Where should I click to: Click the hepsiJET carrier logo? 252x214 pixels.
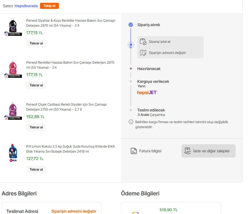click(147, 93)
